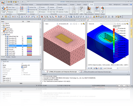Toggle the Output checkbox in Show/Hide
This screenshot has height=108, width=133.
coord(40,12)
